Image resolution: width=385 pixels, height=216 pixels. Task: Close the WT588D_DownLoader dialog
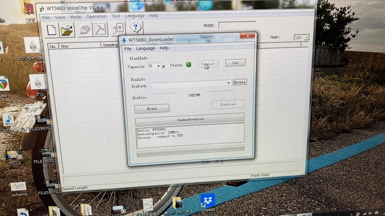tap(247, 36)
